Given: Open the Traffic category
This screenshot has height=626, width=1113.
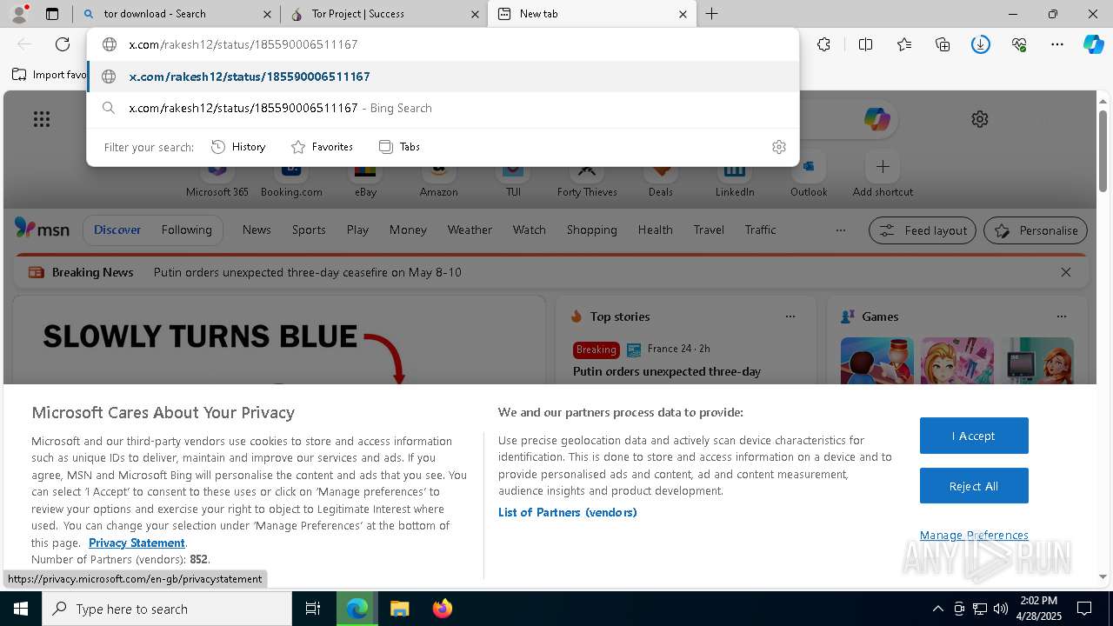Looking at the screenshot, I should coord(760,230).
